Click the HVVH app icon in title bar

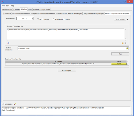[x=2, y=2]
